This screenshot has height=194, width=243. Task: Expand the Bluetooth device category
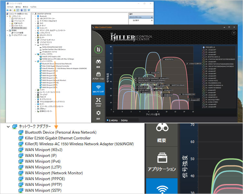tap(35, 16)
